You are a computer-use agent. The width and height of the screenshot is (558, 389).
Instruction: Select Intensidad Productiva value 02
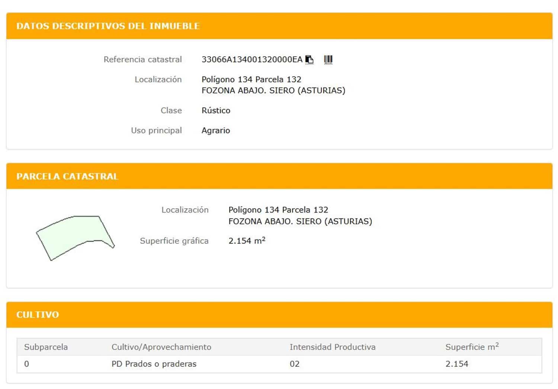point(294,364)
